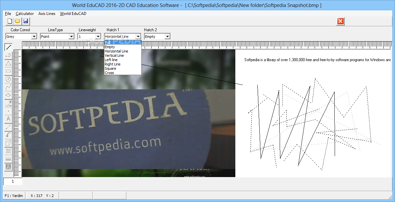Open the LineType dropdown
This screenshot has width=395, height=202.
coord(72,37)
